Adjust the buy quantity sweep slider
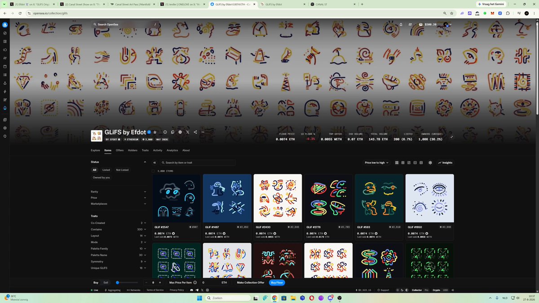Image resolution: width=539 pixels, height=303 pixels. [128, 283]
